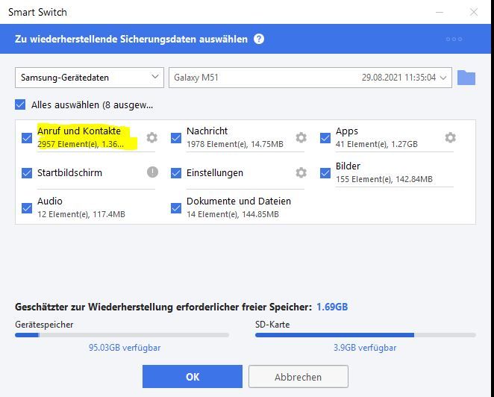Click the Audio label
This screenshot has width=494, height=397.
click(x=50, y=201)
